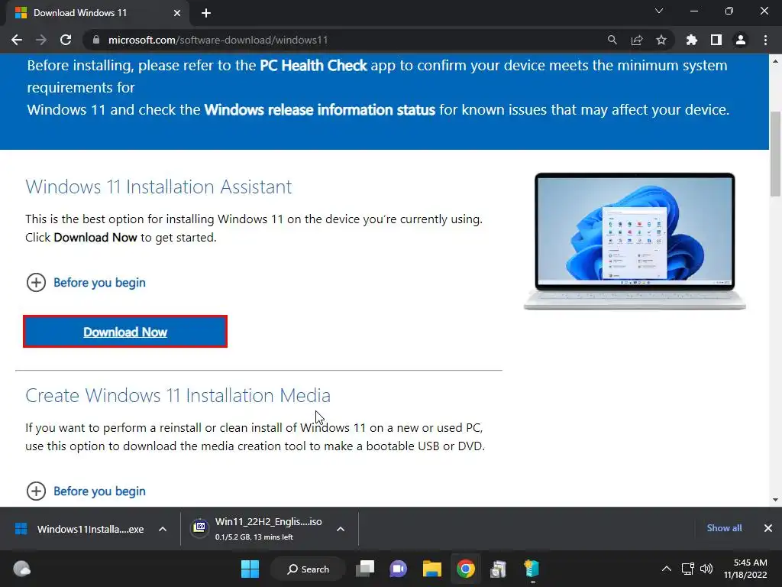Open options chevron for Win11_22H2 iso download
Image resolution: width=782 pixels, height=587 pixels.
click(x=341, y=529)
